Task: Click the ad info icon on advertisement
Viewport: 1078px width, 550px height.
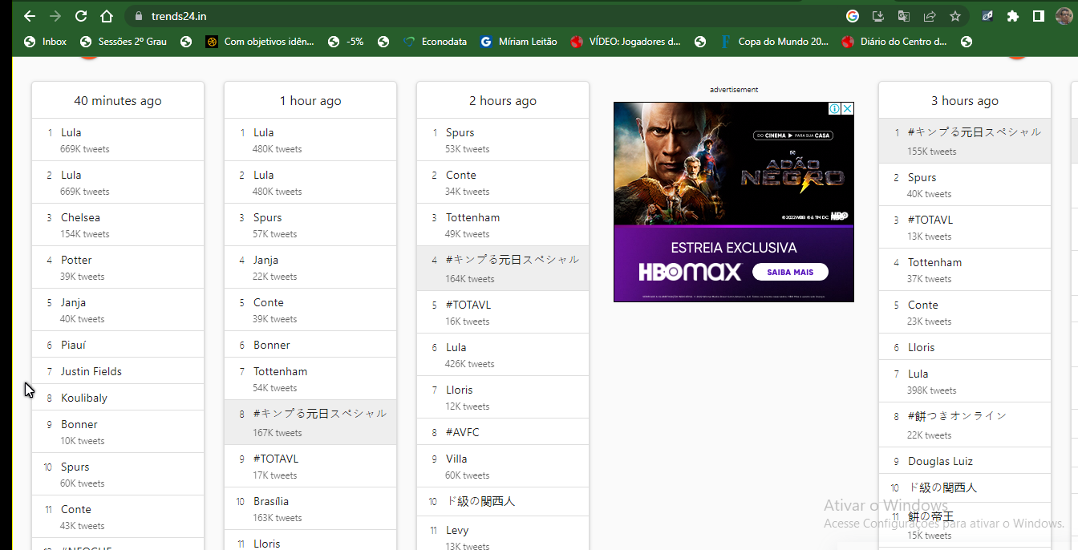Action: [x=835, y=109]
